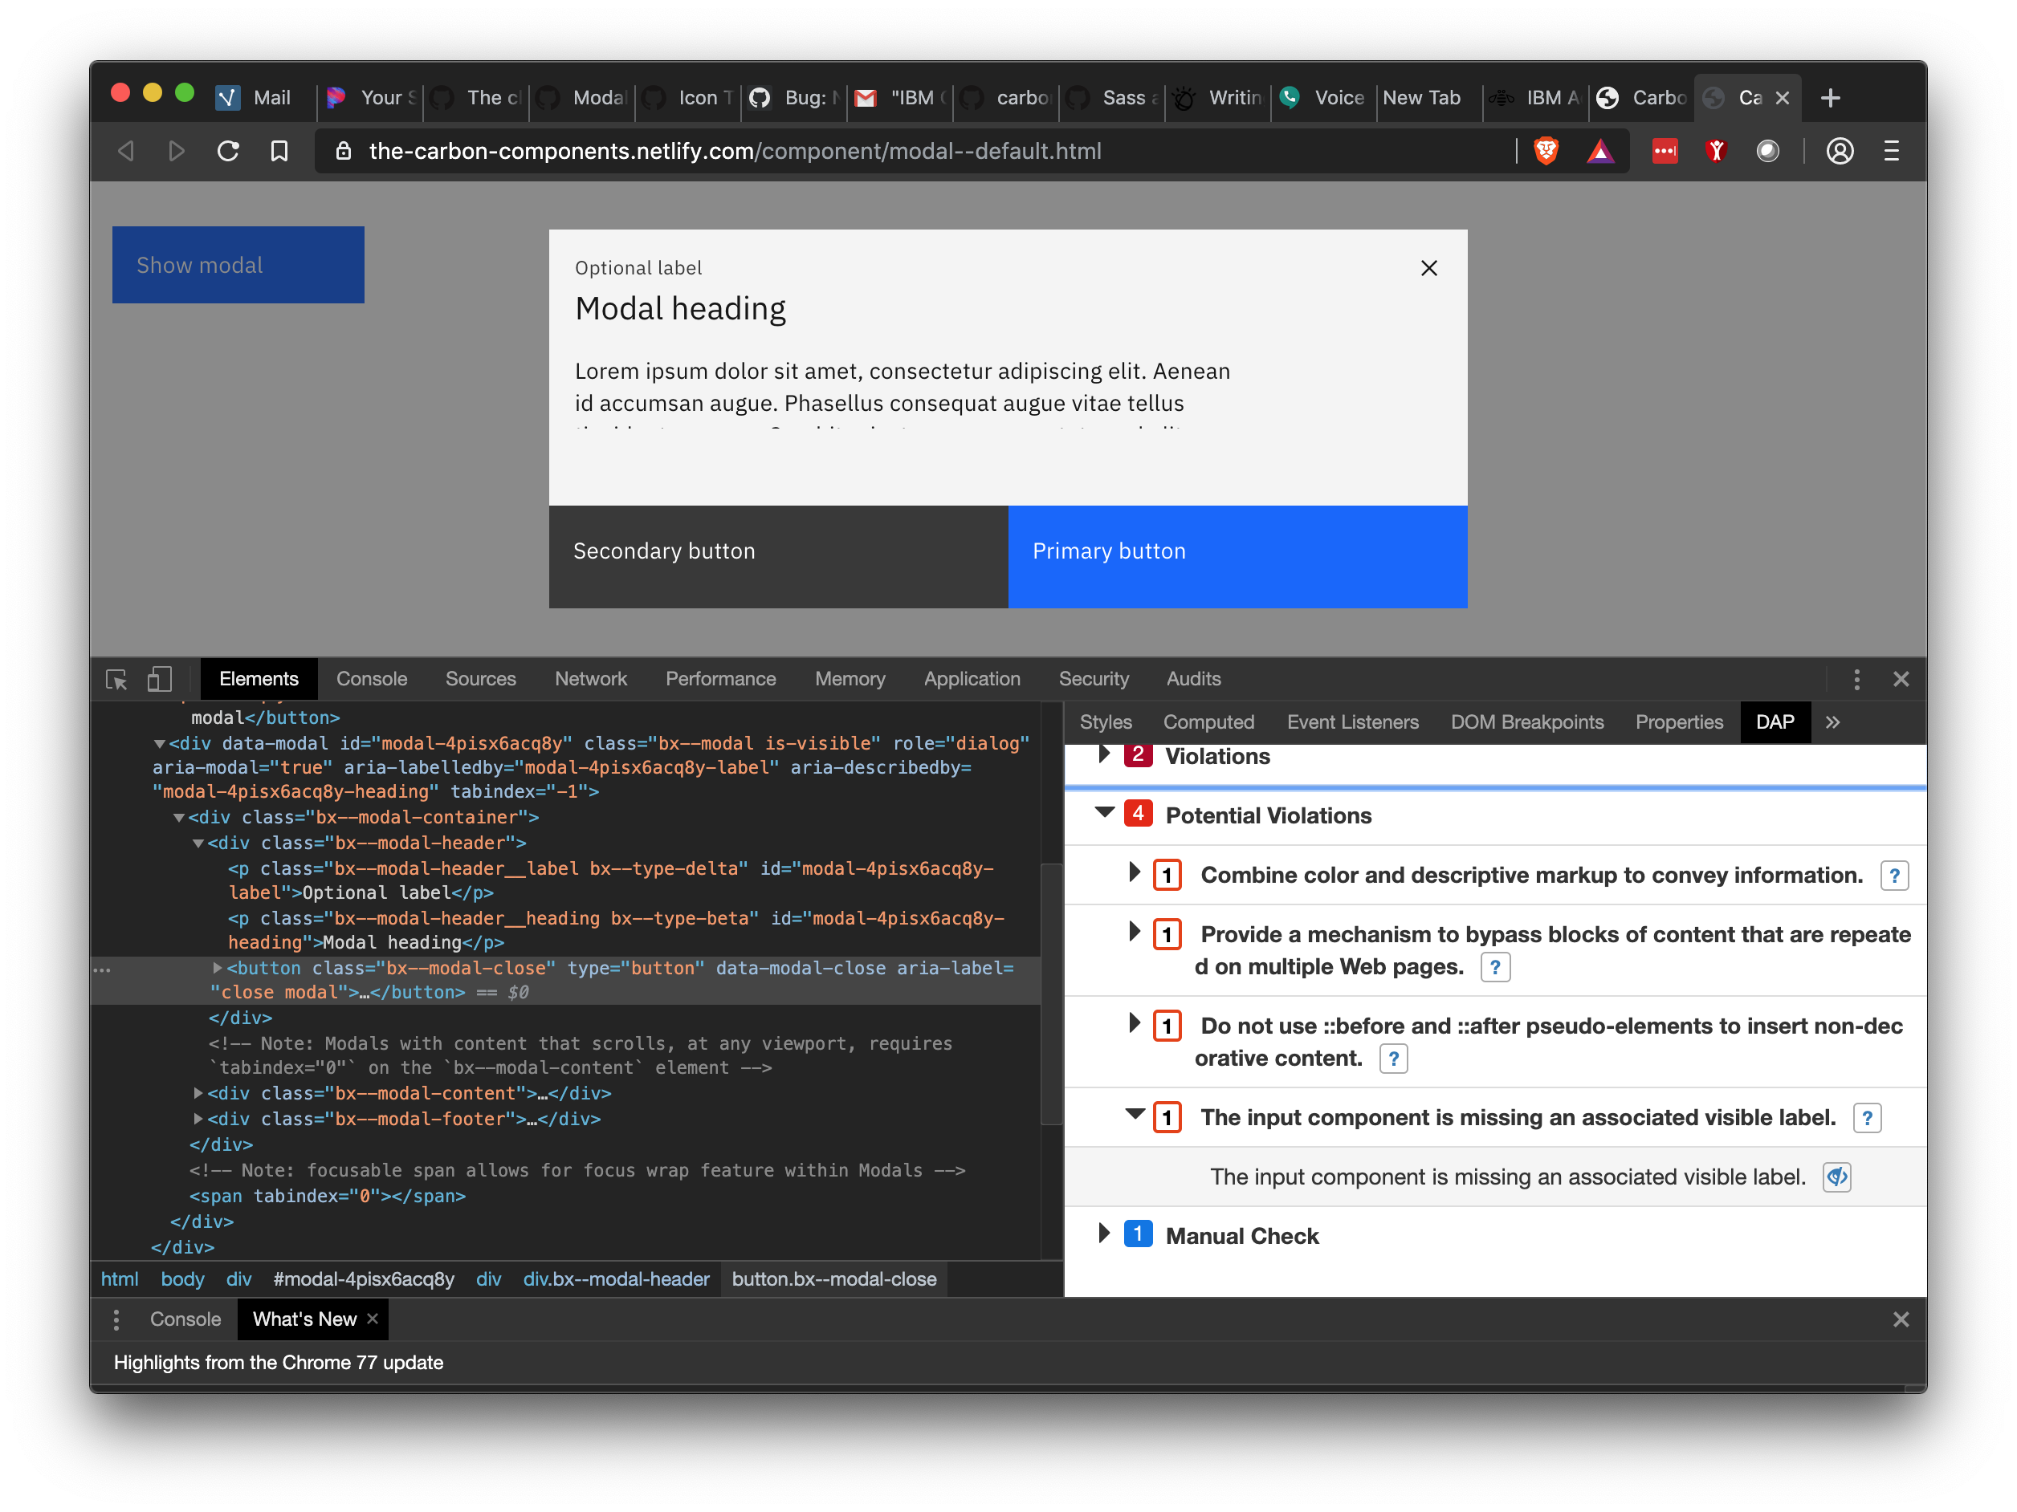
Task: Expand the bx--modal-content div node
Action: click(198, 1093)
